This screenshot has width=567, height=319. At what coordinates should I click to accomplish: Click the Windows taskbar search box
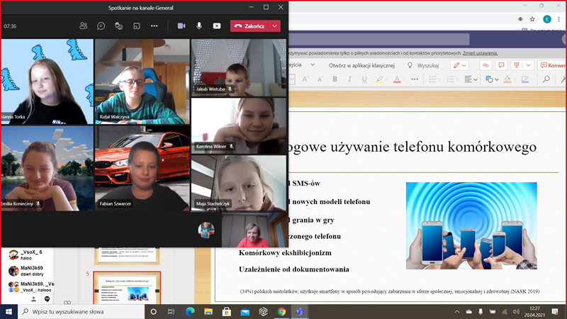78,311
